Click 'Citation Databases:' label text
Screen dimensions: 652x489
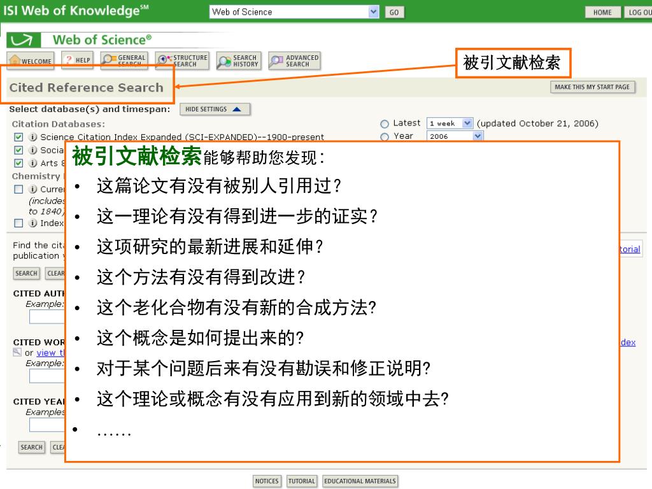(58, 124)
